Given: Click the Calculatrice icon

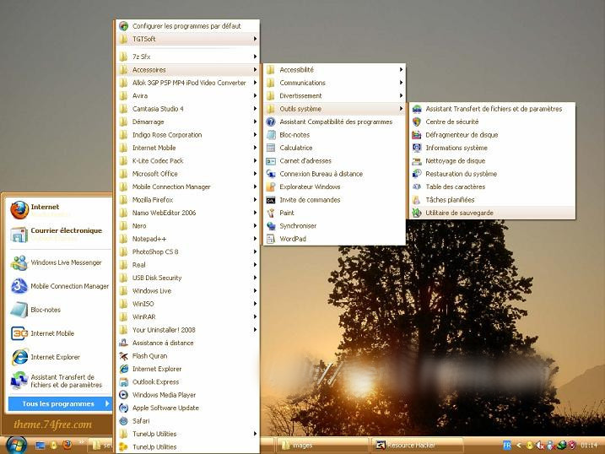Looking at the screenshot, I should click(271, 148).
